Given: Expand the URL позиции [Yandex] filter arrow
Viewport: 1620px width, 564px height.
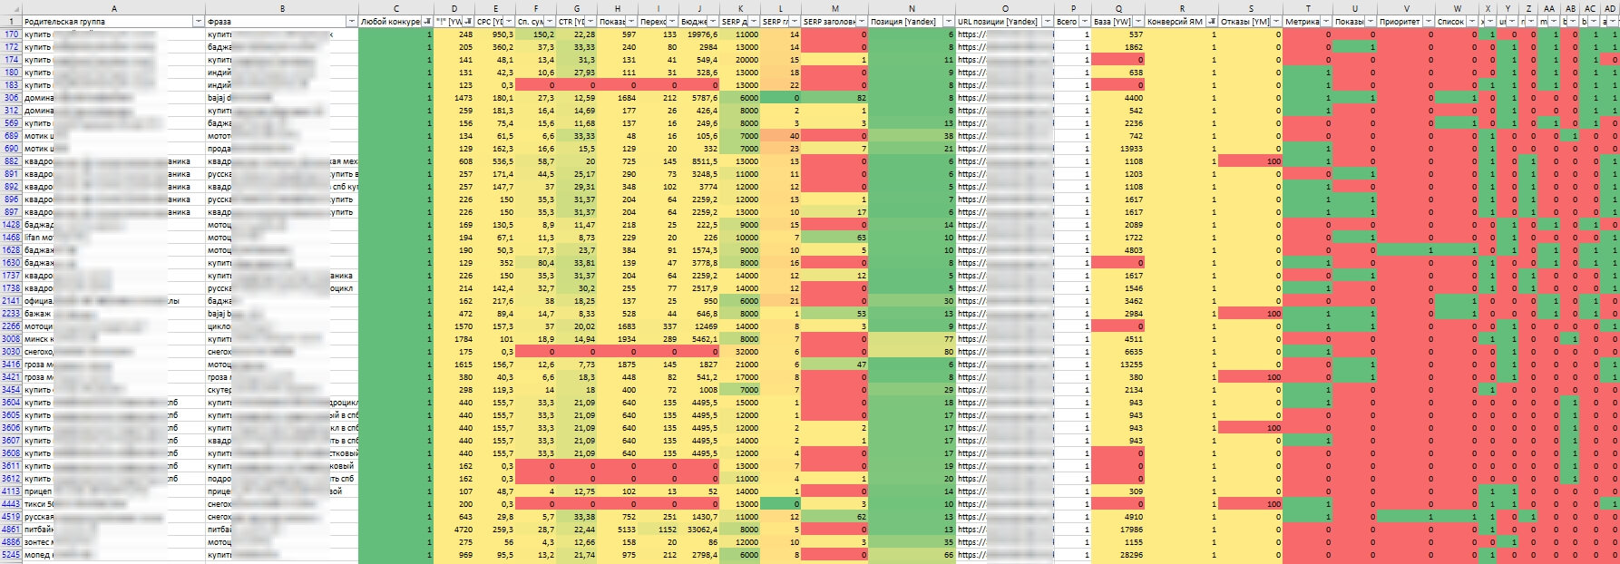Looking at the screenshot, I should (x=1049, y=22).
